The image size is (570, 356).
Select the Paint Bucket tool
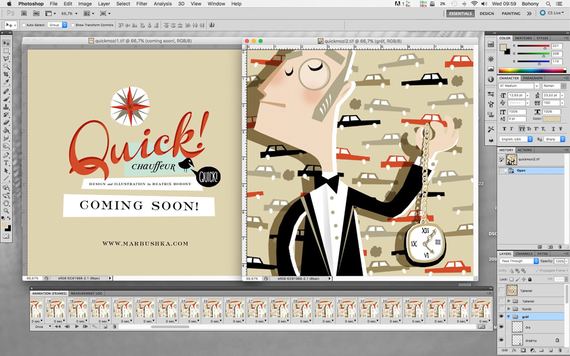tap(6, 130)
